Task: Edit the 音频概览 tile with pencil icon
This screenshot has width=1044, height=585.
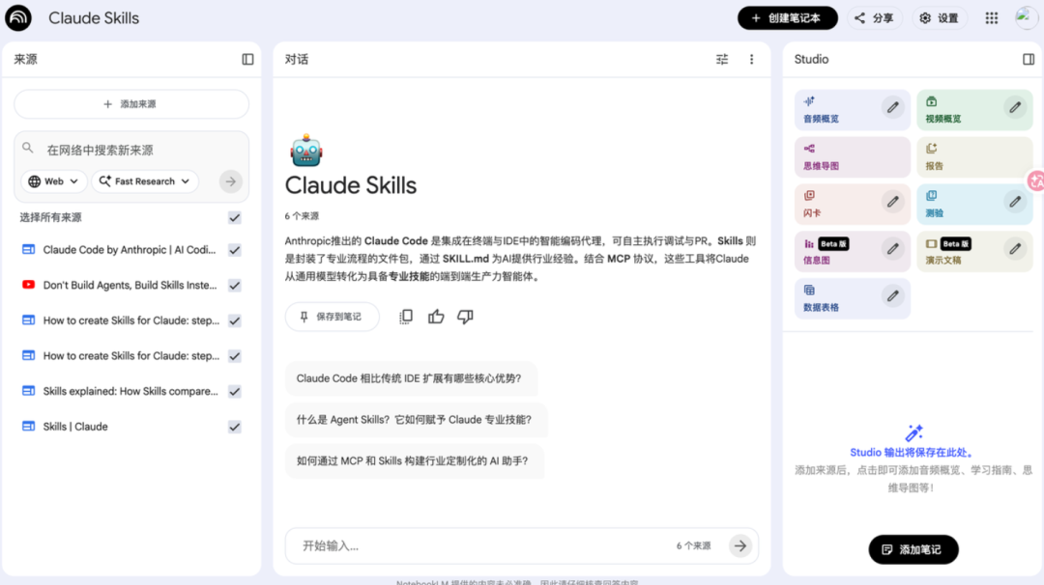Action: tap(892, 108)
